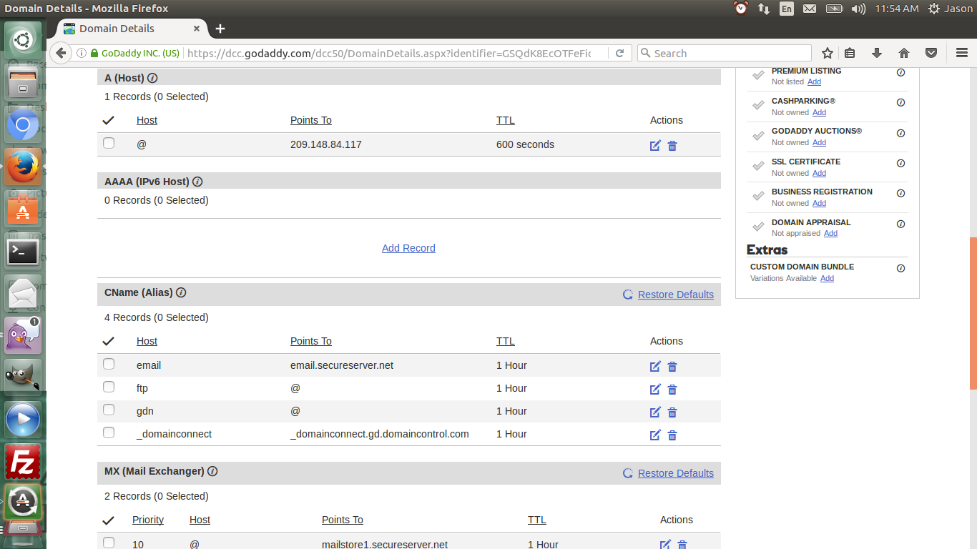Check the @ A record checkbox
Image resolution: width=977 pixels, height=549 pixels.
(109, 143)
